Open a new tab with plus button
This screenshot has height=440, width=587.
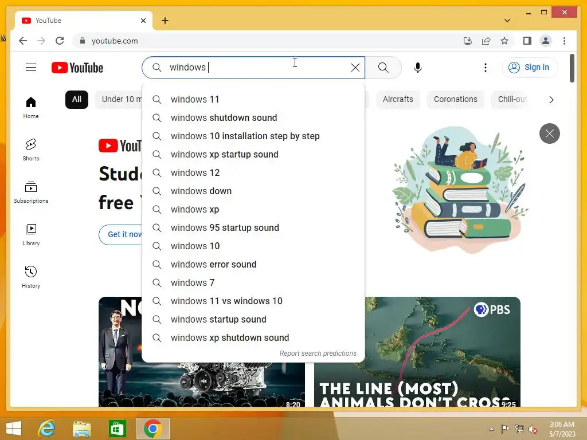pos(165,21)
